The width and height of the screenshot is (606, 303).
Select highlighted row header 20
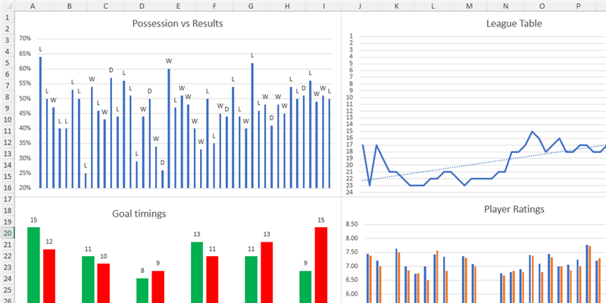click(x=7, y=233)
